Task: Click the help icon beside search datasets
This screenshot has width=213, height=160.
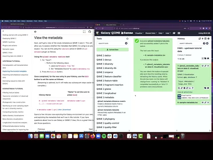Action: pyautogui.click(x=204, y=43)
